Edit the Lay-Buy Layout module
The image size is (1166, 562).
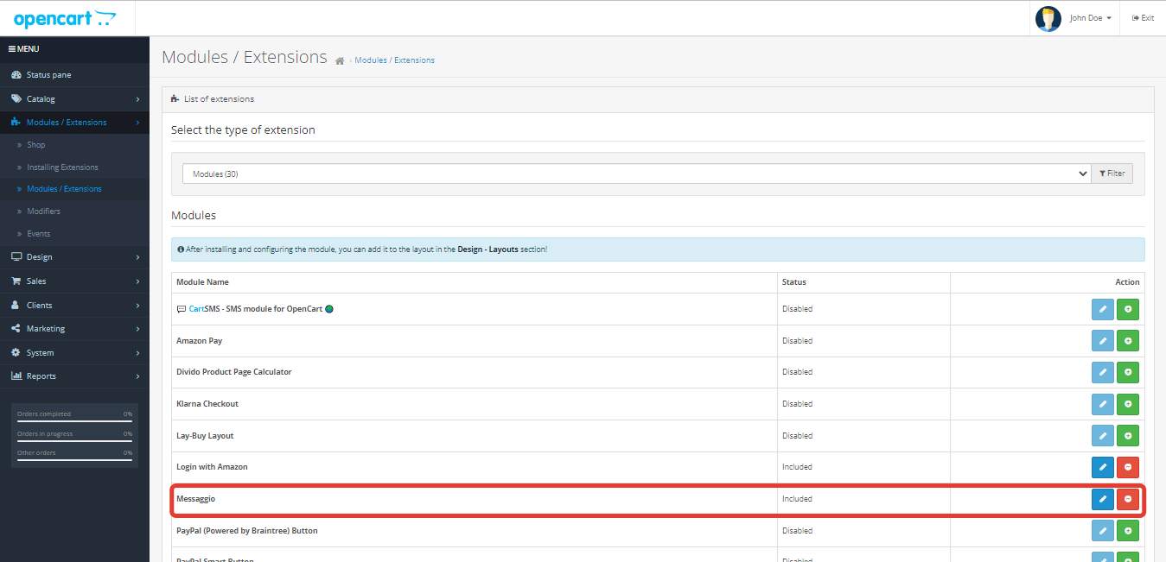pyautogui.click(x=1103, y=436)
